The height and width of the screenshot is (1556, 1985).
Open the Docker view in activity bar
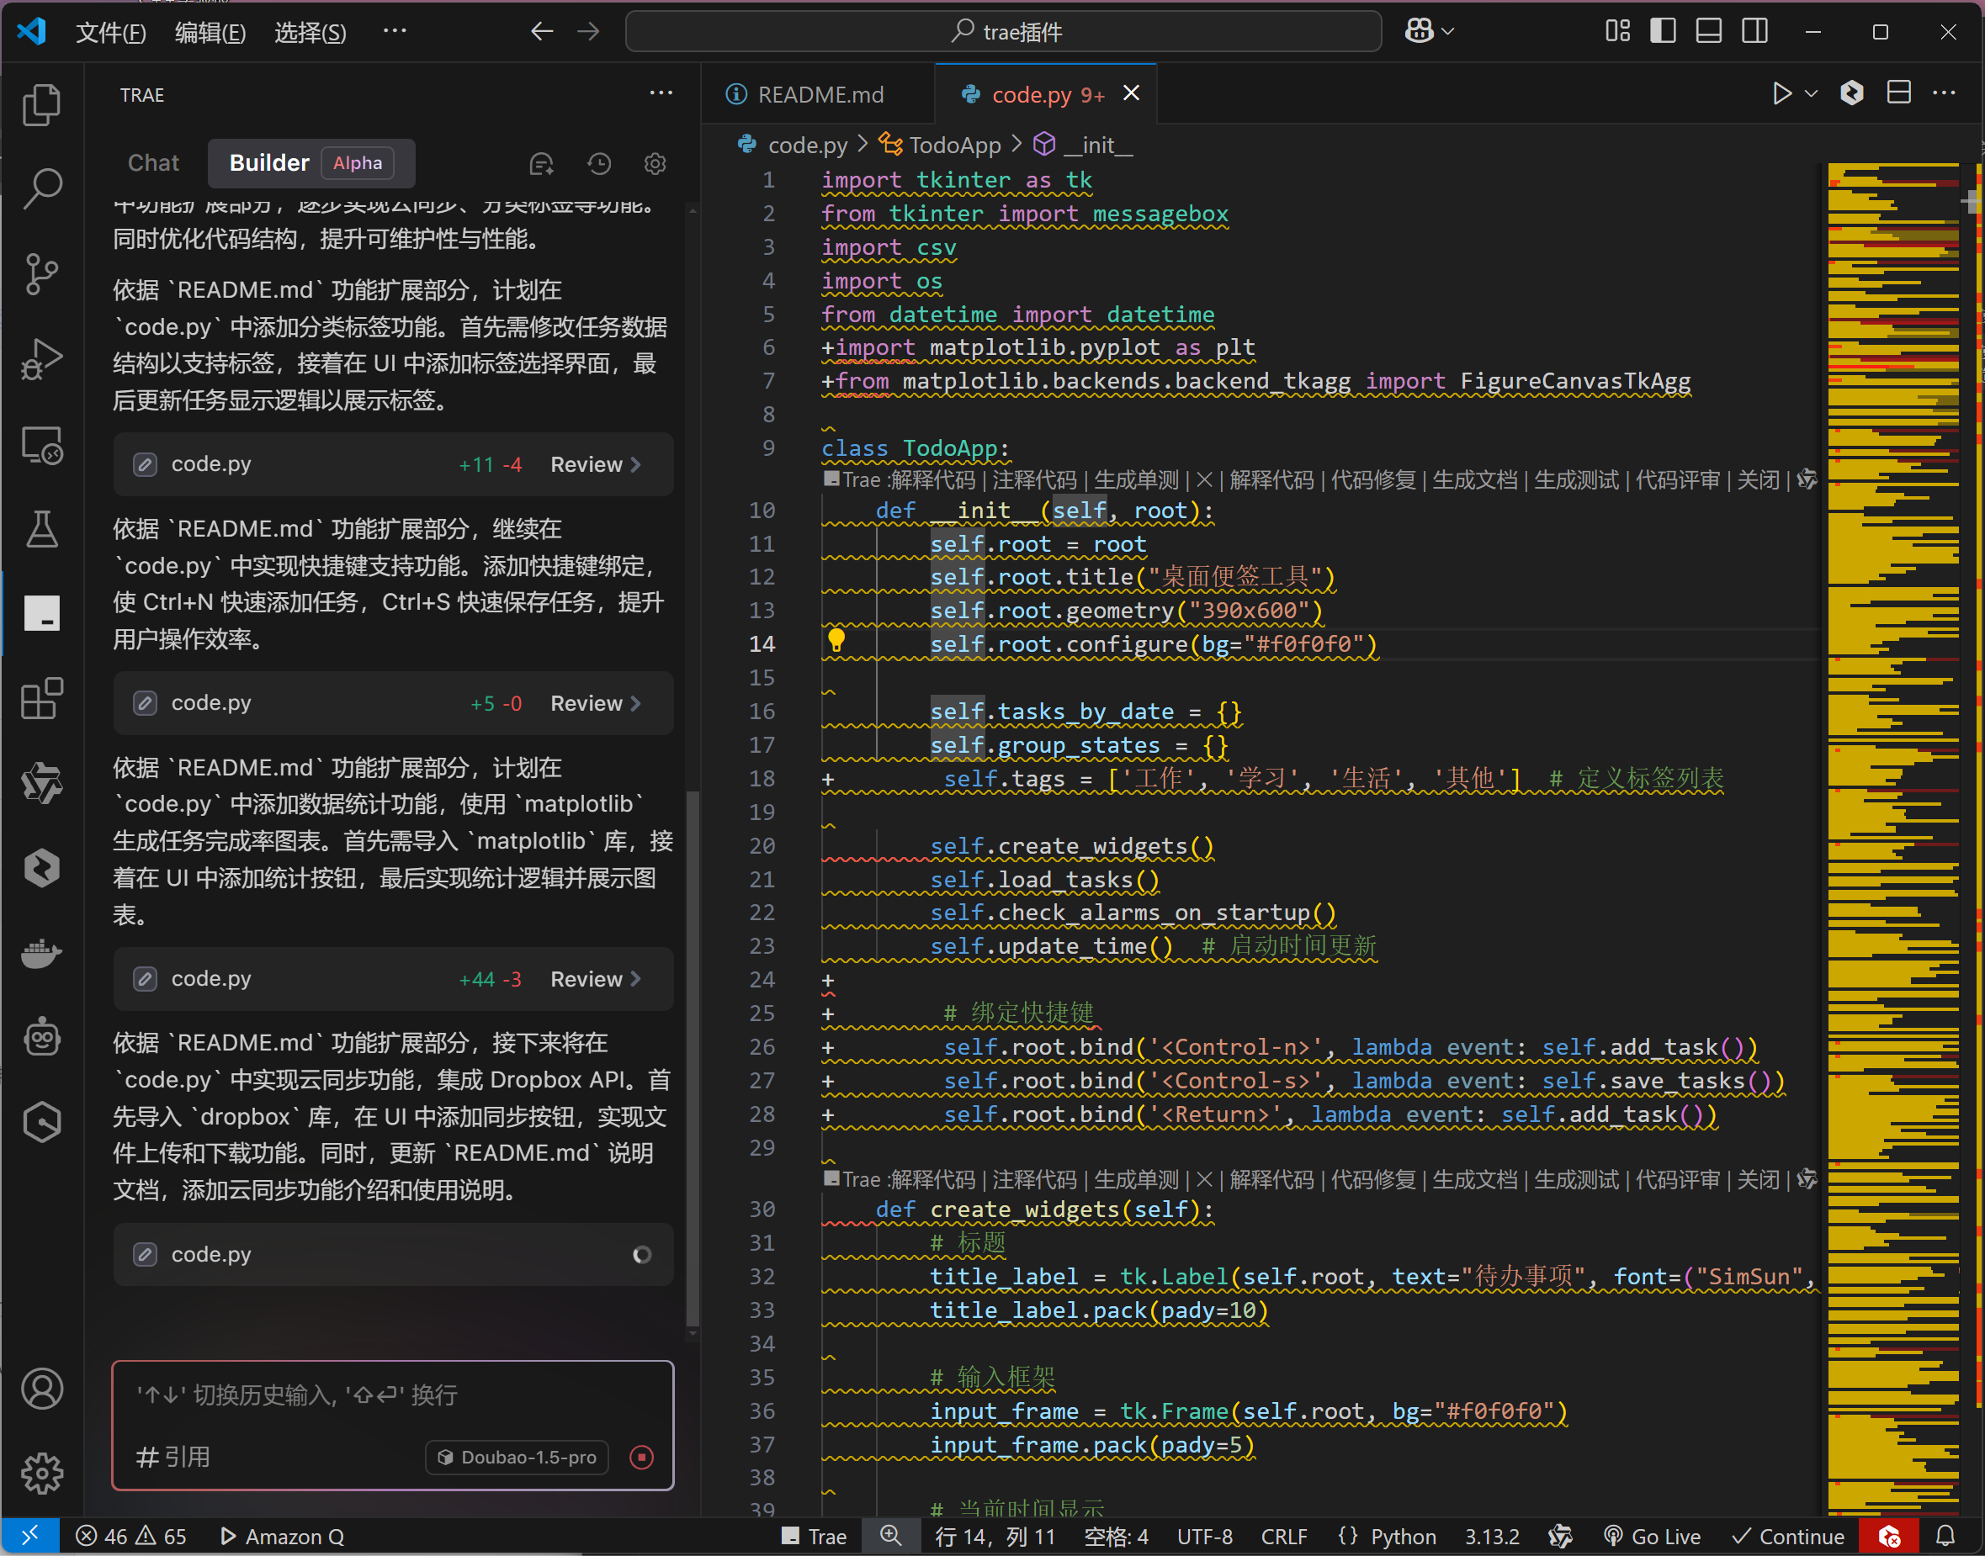tap(41, 953)
